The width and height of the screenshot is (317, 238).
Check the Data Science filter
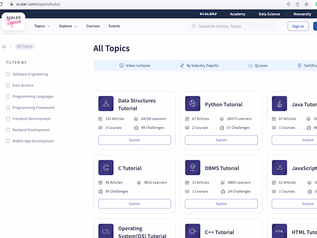tap(8, 85)
